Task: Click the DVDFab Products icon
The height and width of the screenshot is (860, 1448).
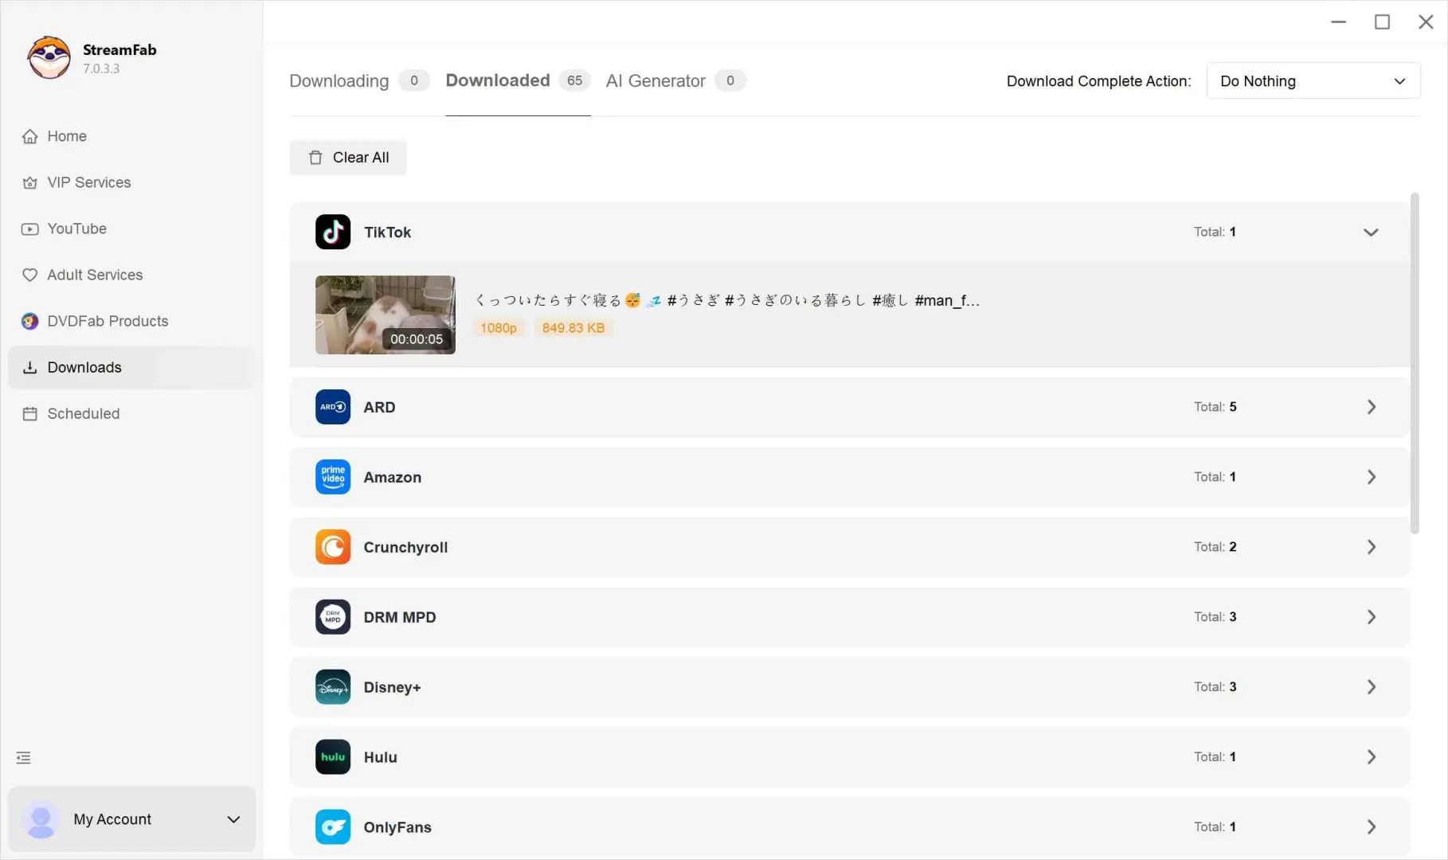Action: point(29,321)
